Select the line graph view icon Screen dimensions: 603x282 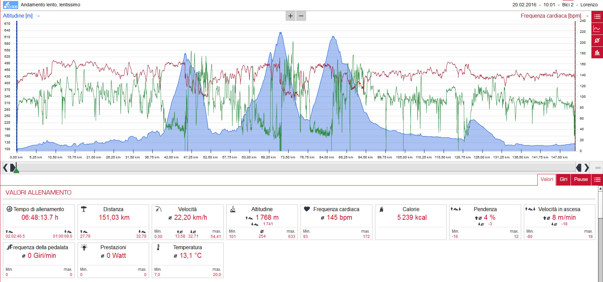[597, 28]
